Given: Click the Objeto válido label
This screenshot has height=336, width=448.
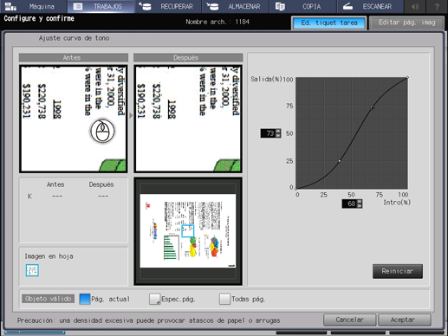Looking at the screenshot, I should [x=49, y=299].
